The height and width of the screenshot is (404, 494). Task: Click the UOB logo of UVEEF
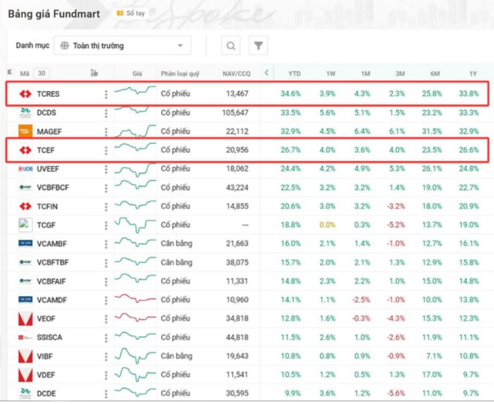[x=25, y=169]
